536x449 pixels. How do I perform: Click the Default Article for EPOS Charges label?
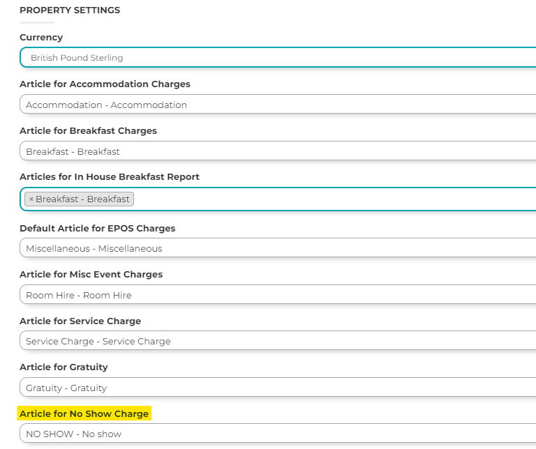[x=98, y=228]
